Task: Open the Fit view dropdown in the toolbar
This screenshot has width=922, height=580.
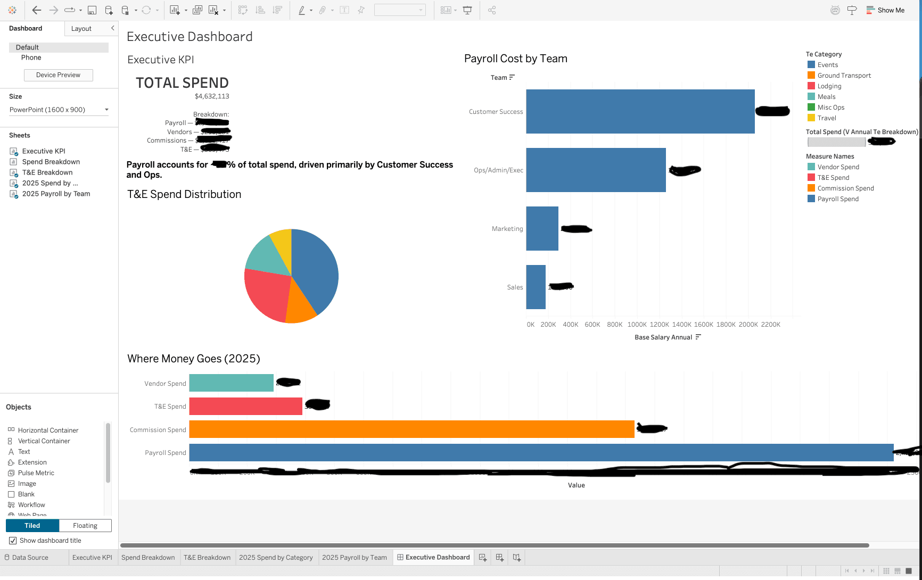Action: (x=400, y=10)
